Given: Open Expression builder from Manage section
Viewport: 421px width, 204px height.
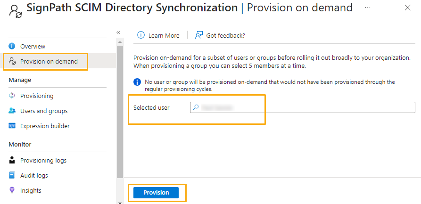Looking at the screenshot, I should [45, 126].
